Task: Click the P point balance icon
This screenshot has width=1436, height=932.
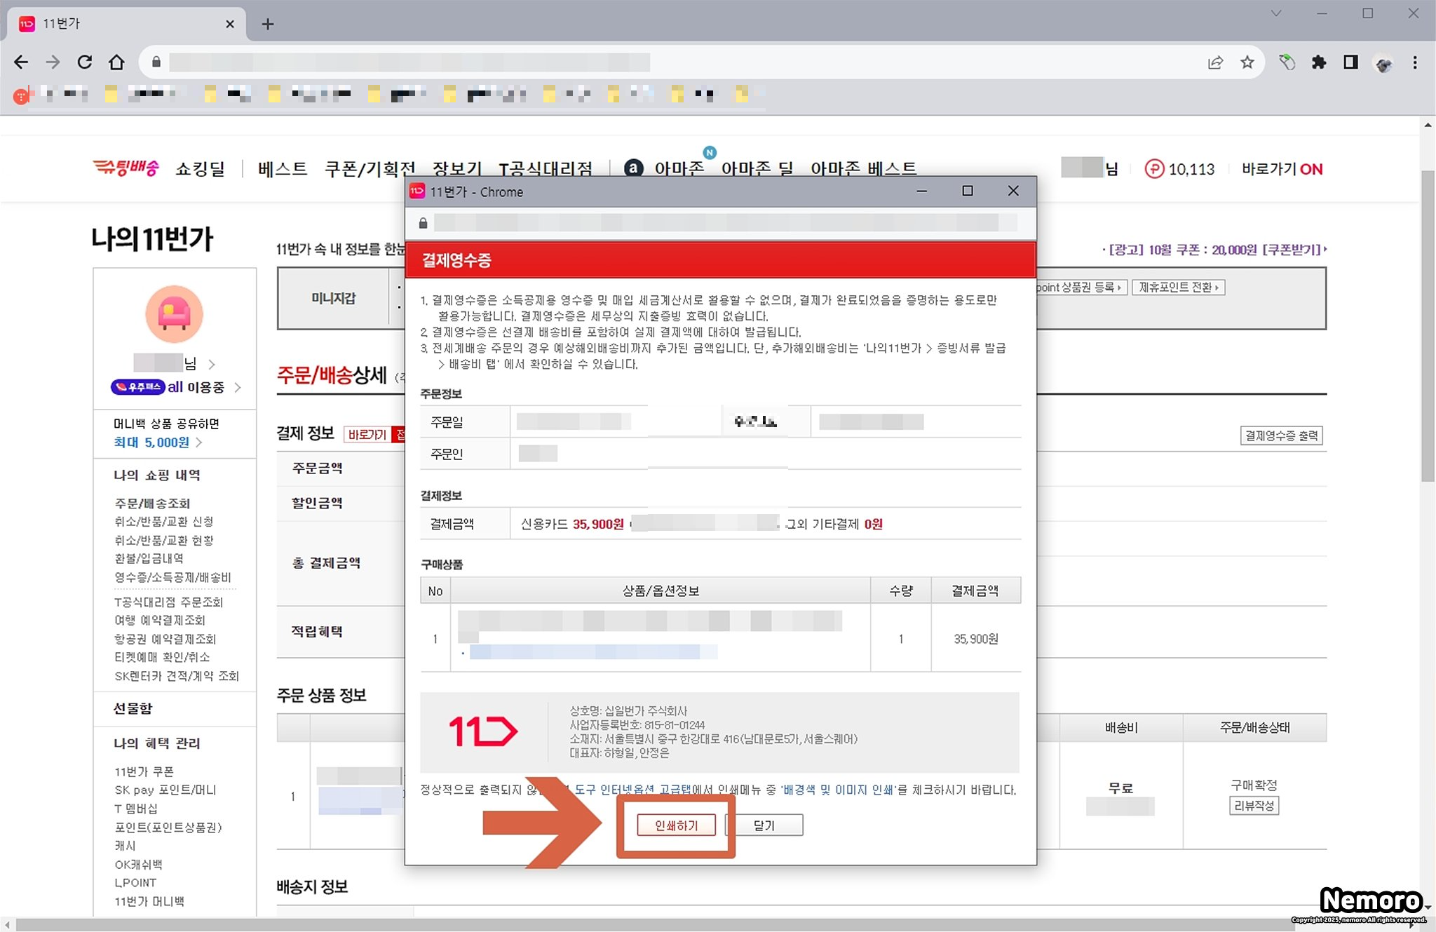Action: click(1154, 169)
